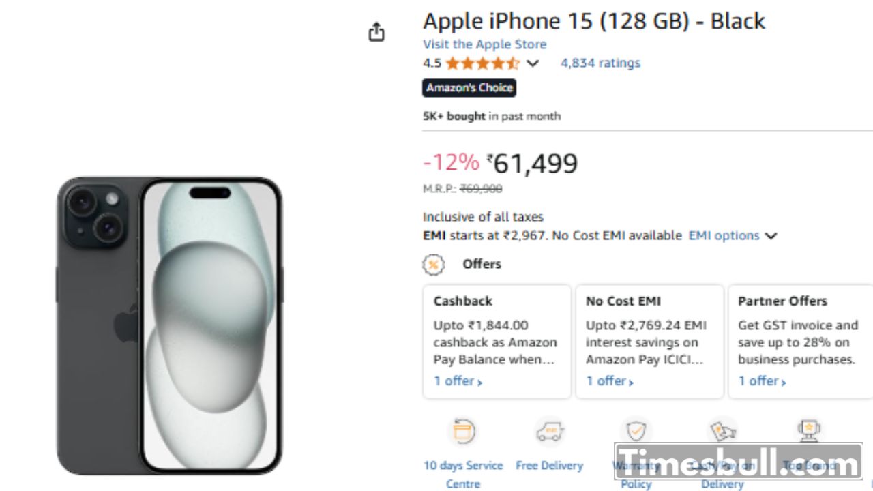
Task: Open the EMI options dropdown
Action: point(733,235)
